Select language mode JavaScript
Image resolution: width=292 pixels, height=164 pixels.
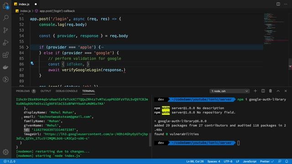250,161
